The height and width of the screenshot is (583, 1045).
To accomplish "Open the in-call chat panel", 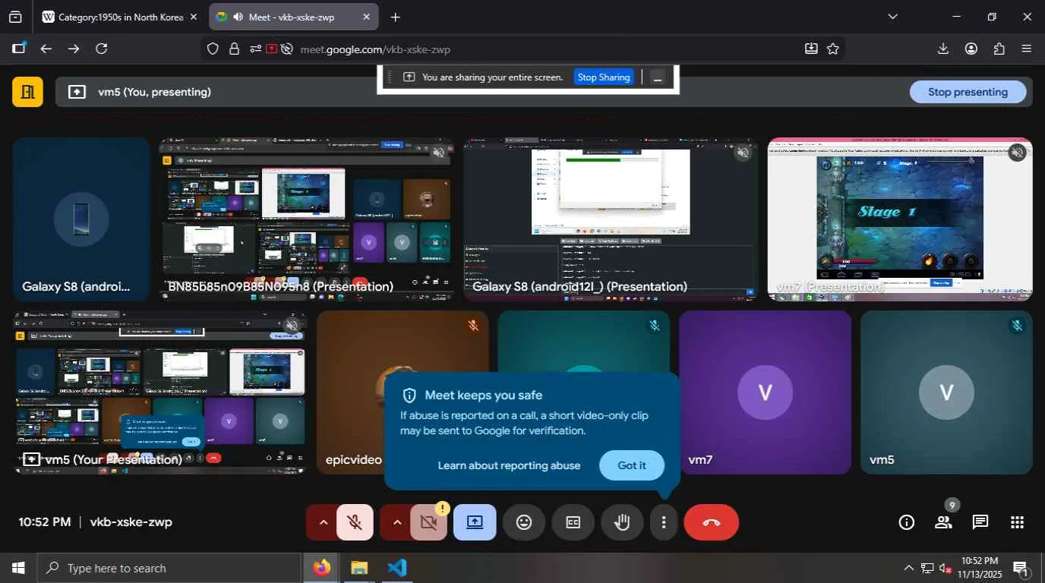I will tap(980, 522).
